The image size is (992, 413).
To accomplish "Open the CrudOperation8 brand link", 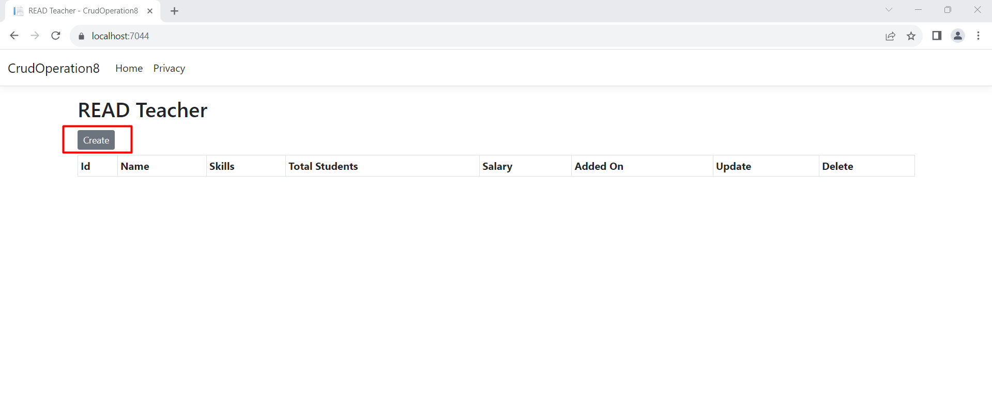I will [54, 68].
